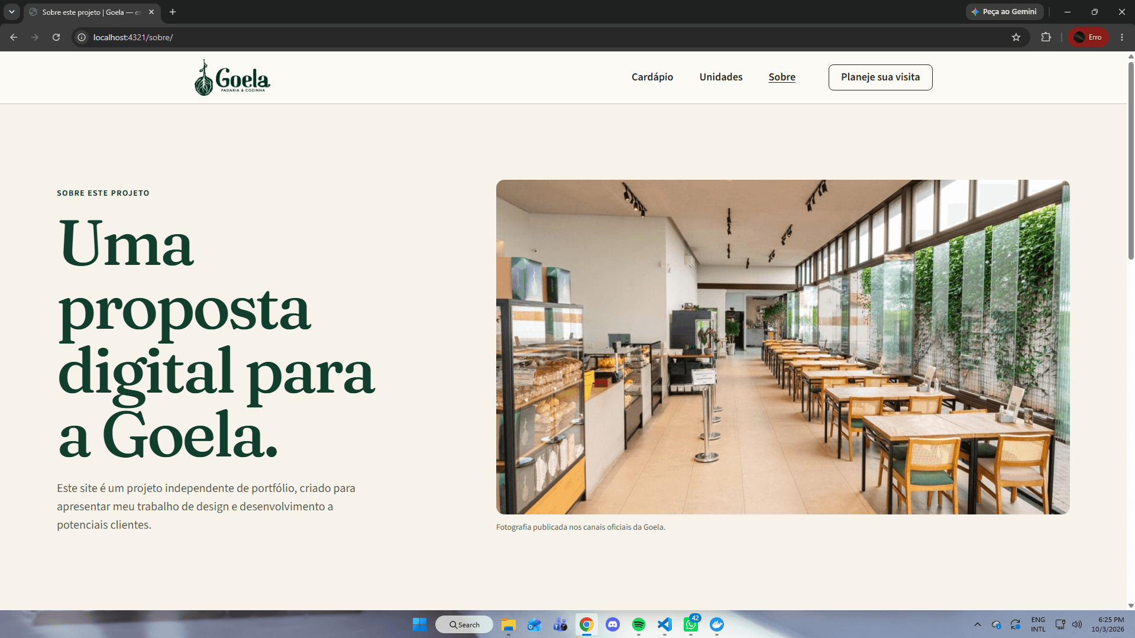Screen dimensions: 1135x638
Task: Click the taskbar Search box
Action: [x=464, y=624]
